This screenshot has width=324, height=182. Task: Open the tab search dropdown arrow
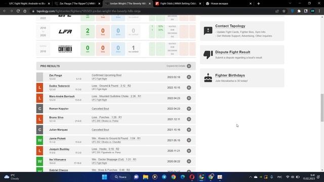click(x=290, y=4)
